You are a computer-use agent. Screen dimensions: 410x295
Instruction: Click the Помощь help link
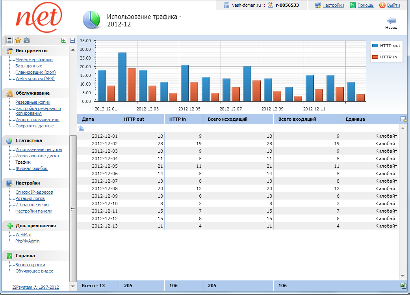(x=365, y=5)
